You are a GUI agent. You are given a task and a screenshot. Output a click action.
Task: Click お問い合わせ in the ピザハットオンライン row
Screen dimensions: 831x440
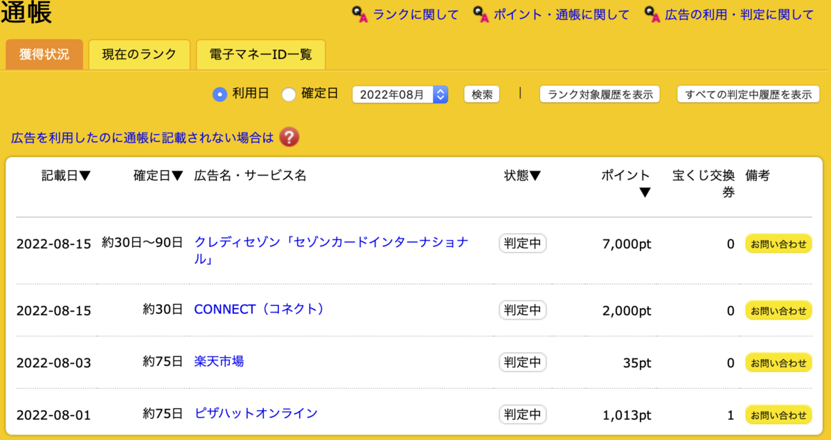tap(779, 415)
